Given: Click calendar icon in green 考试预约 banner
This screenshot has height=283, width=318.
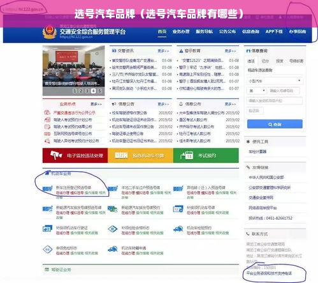Looking at the screenshot, I should 187,155.
